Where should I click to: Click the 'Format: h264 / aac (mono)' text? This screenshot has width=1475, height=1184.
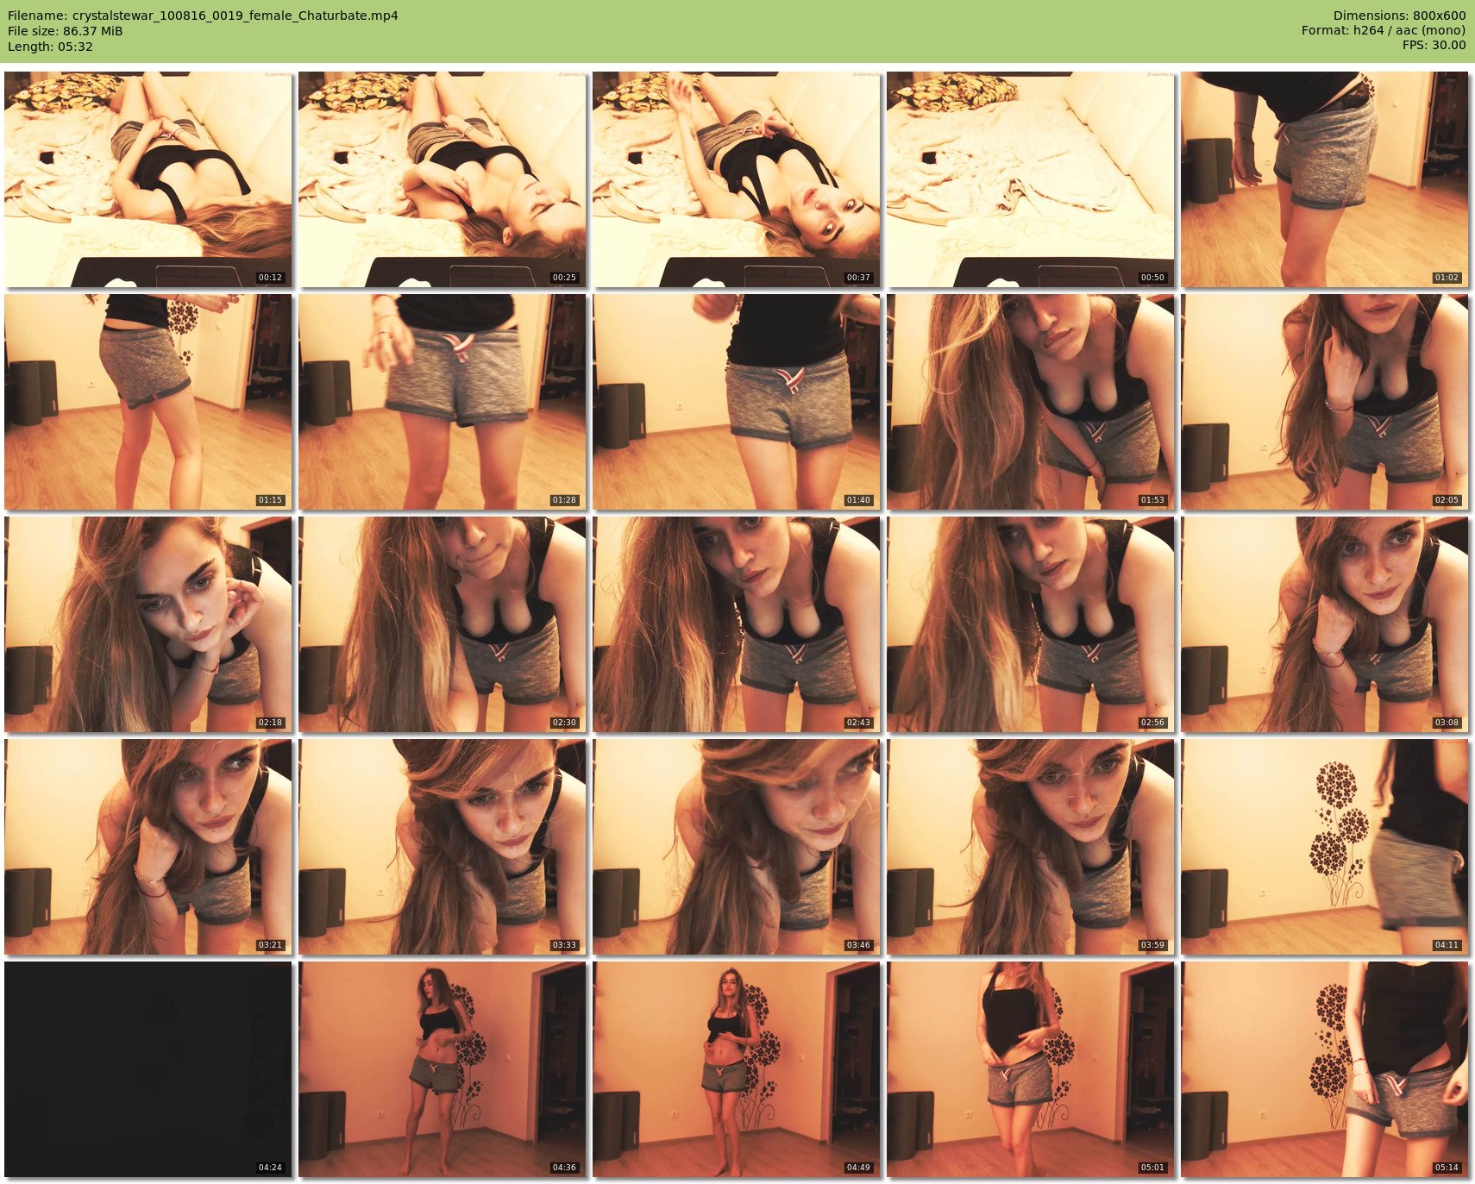(1384, 31)
